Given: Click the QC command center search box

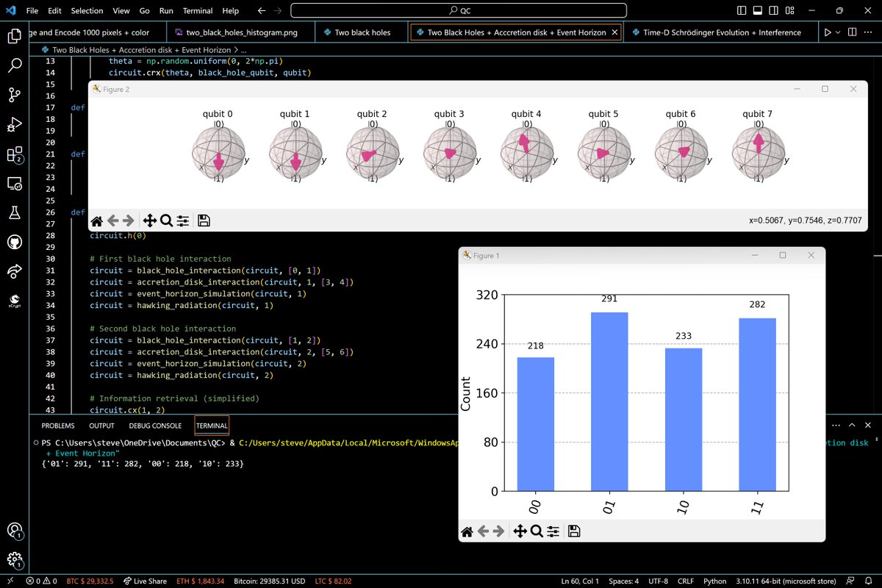Looking at the screenshot, I should (x=459, y=11).
